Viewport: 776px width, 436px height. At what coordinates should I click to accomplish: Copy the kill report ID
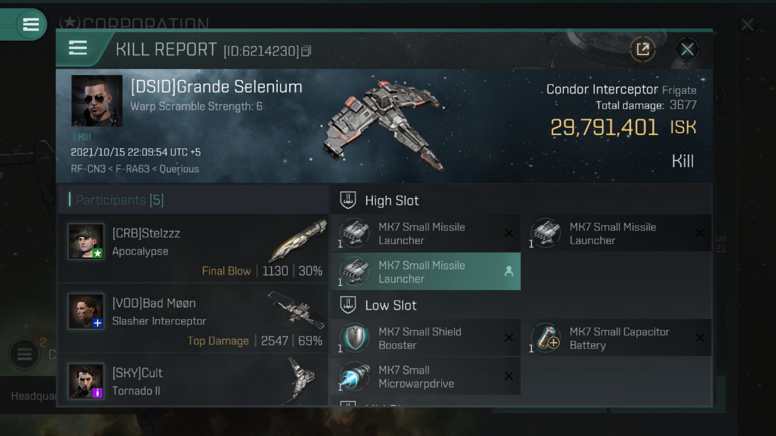(307, 51)
